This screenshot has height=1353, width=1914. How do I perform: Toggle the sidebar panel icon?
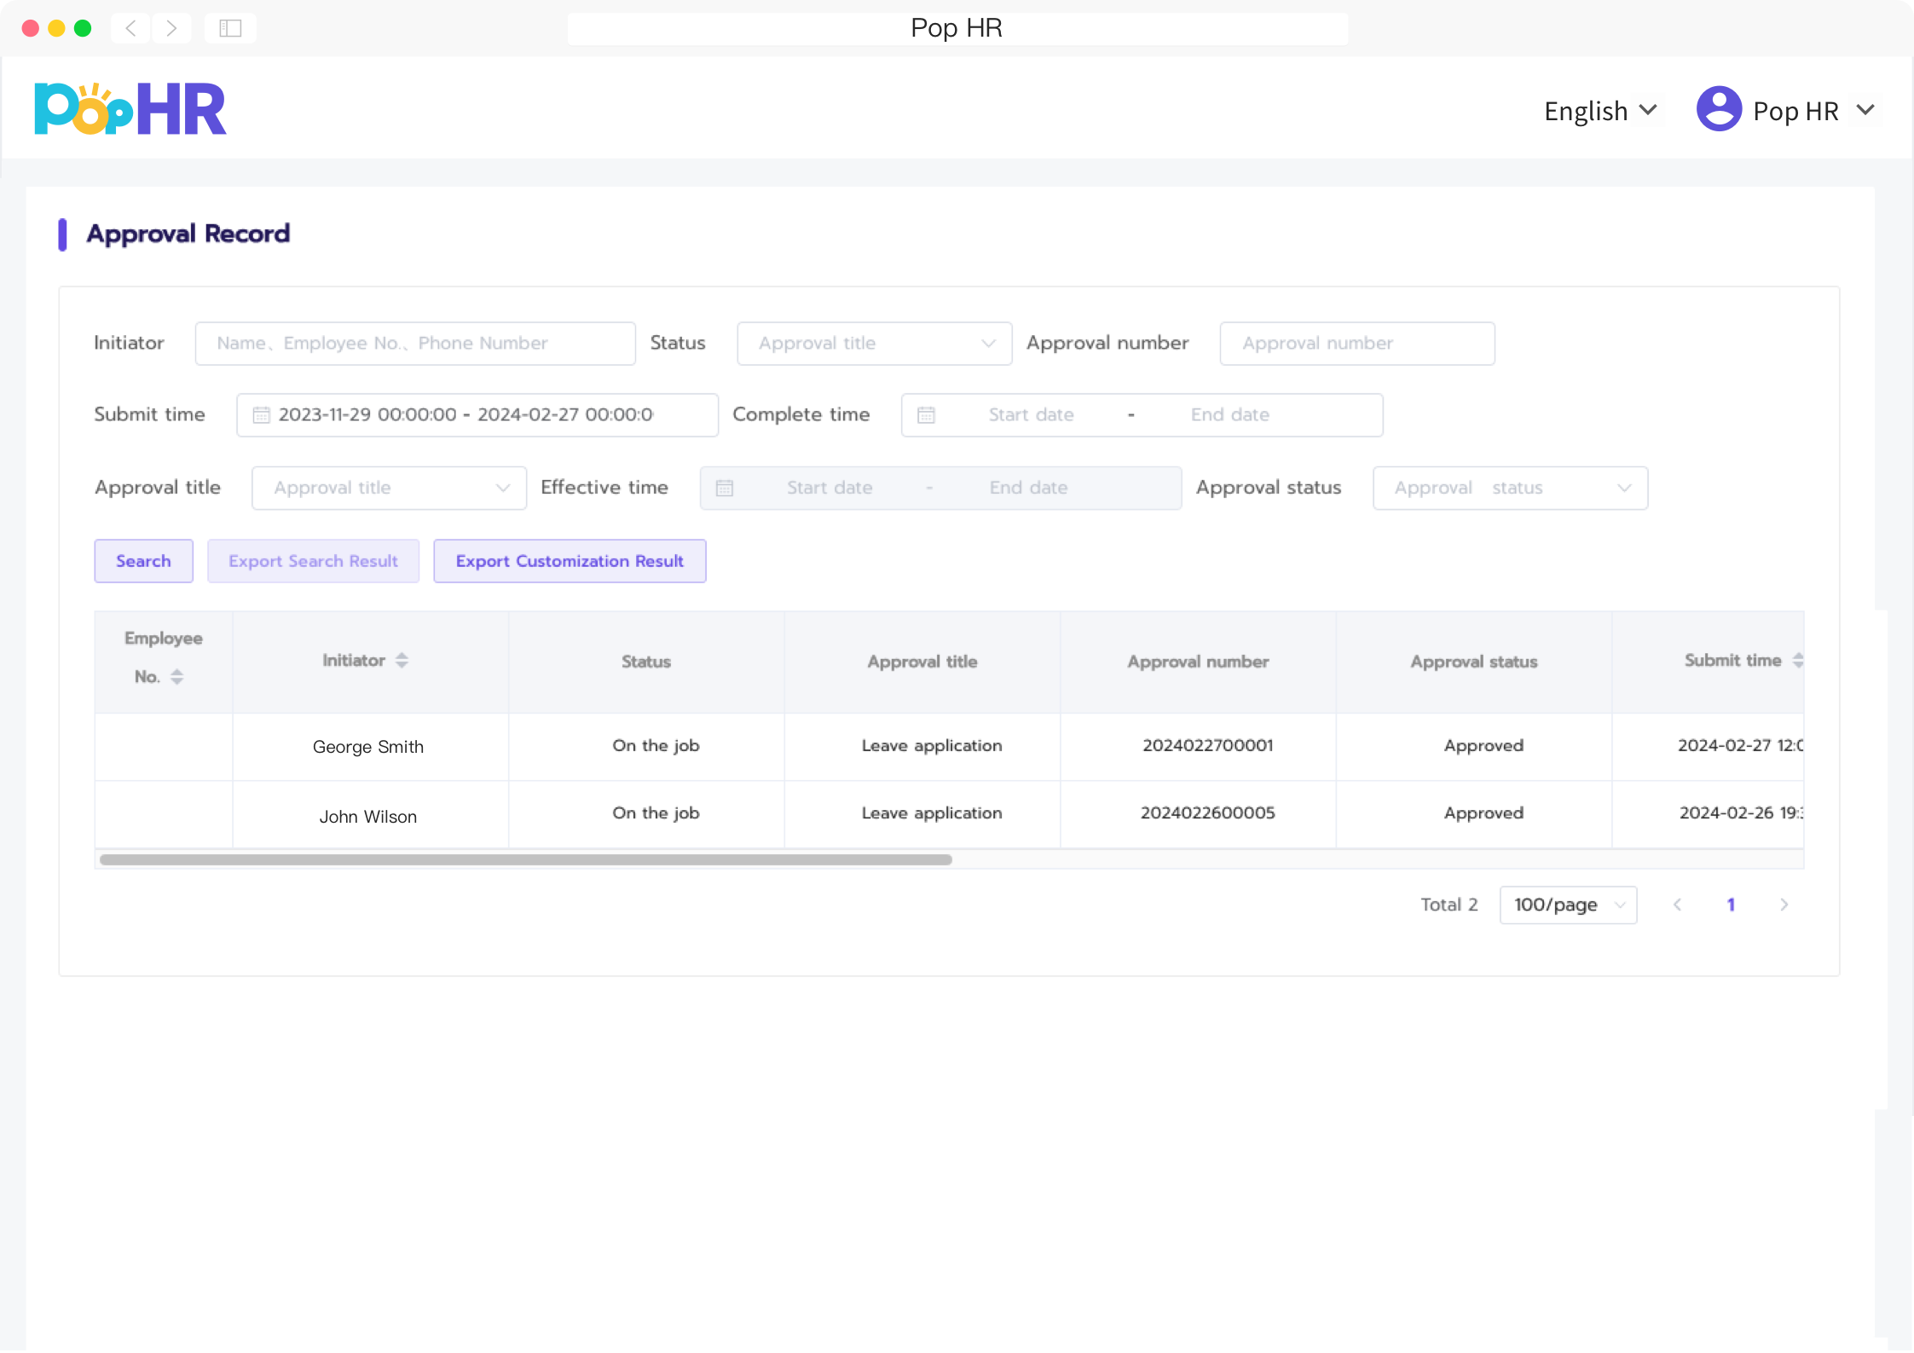[x=230, y=28]
